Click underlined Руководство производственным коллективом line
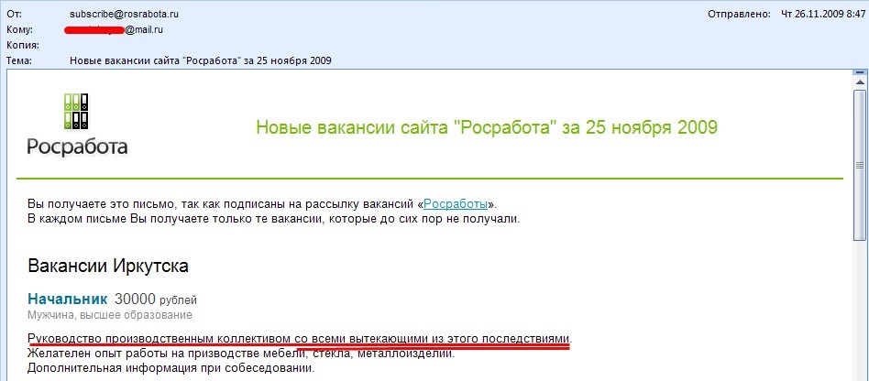The width and height of the screenshot is (869, 381). click(x=299, y=338)
